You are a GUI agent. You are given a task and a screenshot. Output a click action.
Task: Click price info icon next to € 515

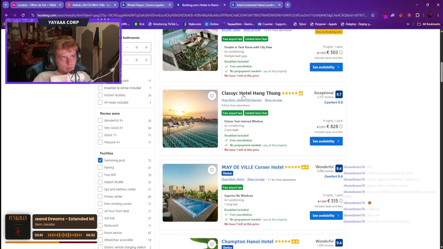click(341, 201)
